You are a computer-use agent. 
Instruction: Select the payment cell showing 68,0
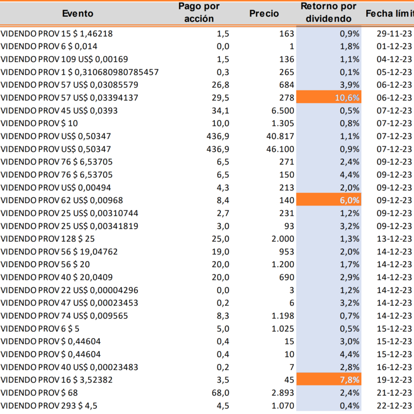[x=219, y=392]
